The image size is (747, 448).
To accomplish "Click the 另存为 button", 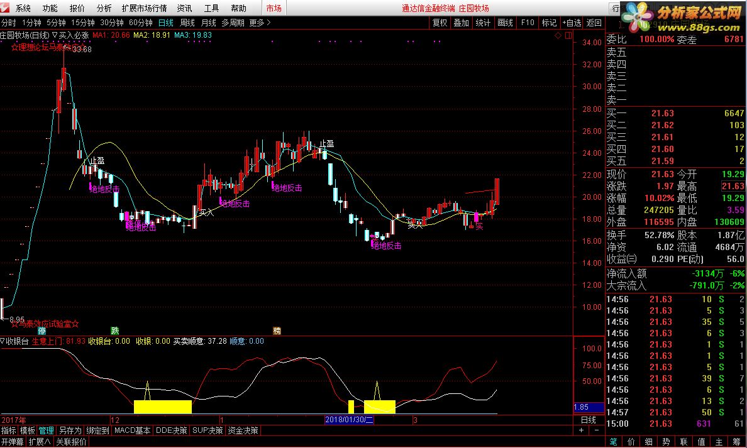I will pyautogui.click(x=70, y=430).
